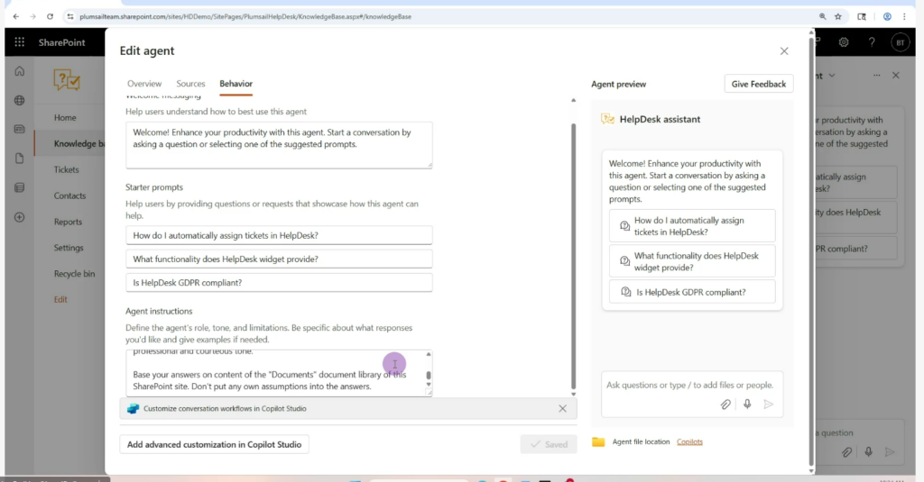Image resolution: width=924 pixels, height=482 pixels.
Task: Click the SharePoint home rail icon
Action: click(20, 71)
